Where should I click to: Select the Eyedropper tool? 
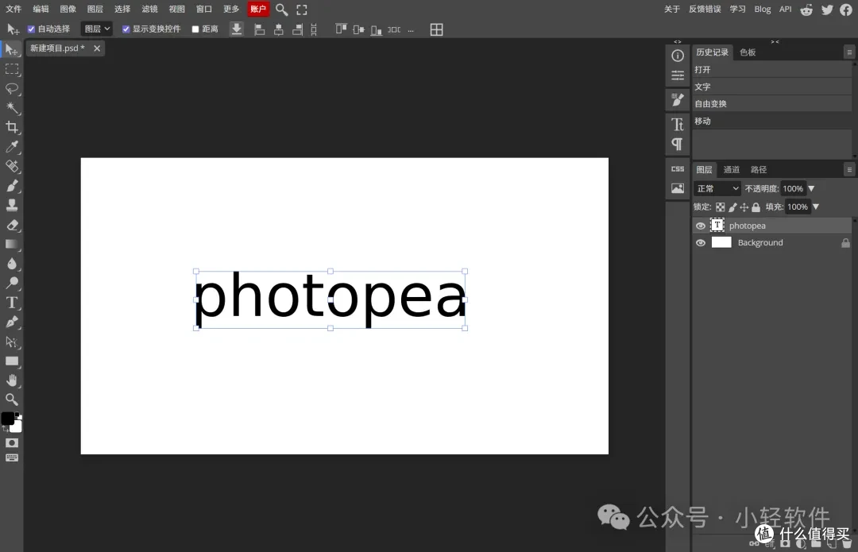[x=11, y=147]
